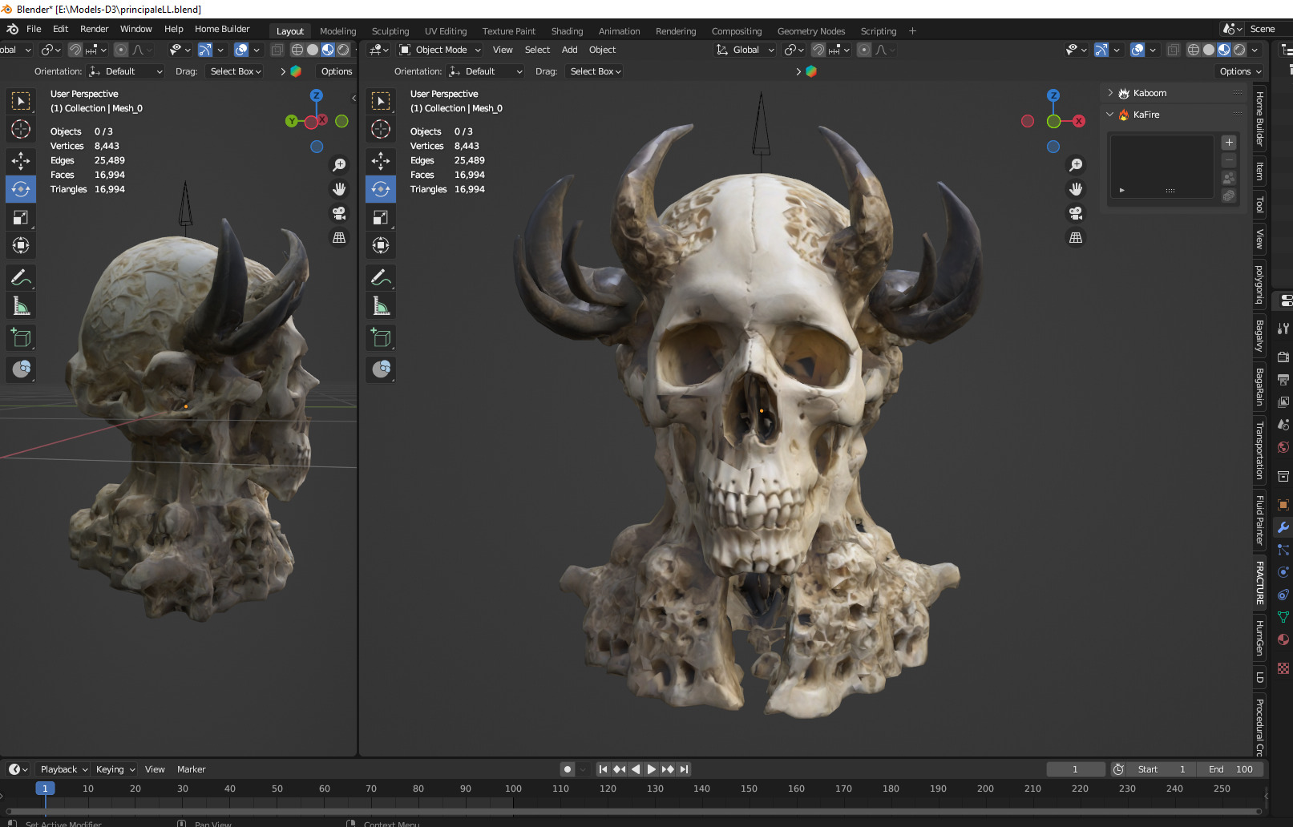Toggle show overlays in right viewport header
Screen dimensions: 1293x827
[x=1137, y=50]
